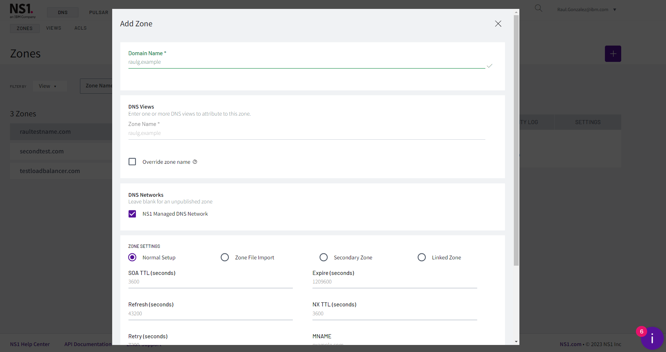Click the dialog vertical scrollbar thumb
Viewport: 666px width, 352px height.
pos(516,140)
